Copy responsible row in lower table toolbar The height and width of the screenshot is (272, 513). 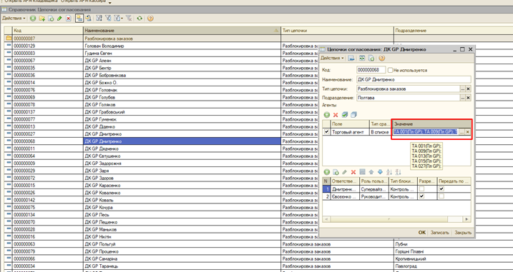pyautogui.click(x=336, y=172)
